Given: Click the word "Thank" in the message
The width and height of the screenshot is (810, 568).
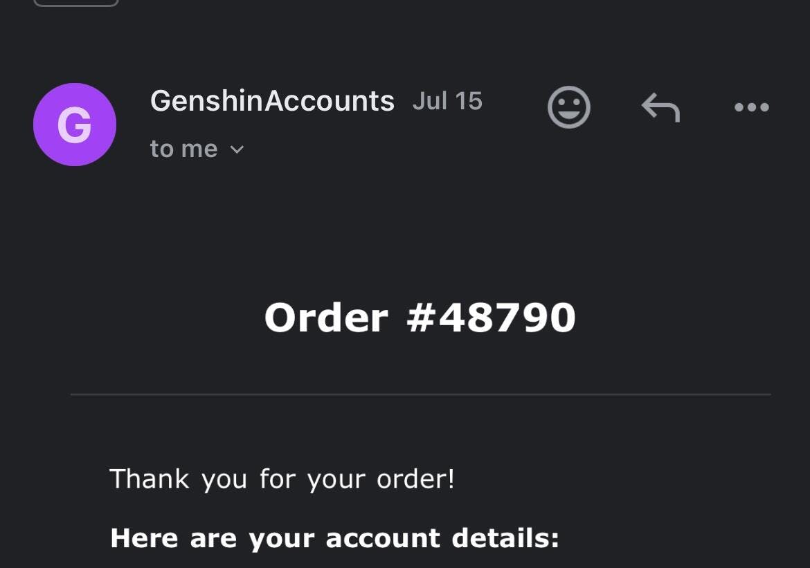Looking at the screenshot, I should [x=150, y=479].
